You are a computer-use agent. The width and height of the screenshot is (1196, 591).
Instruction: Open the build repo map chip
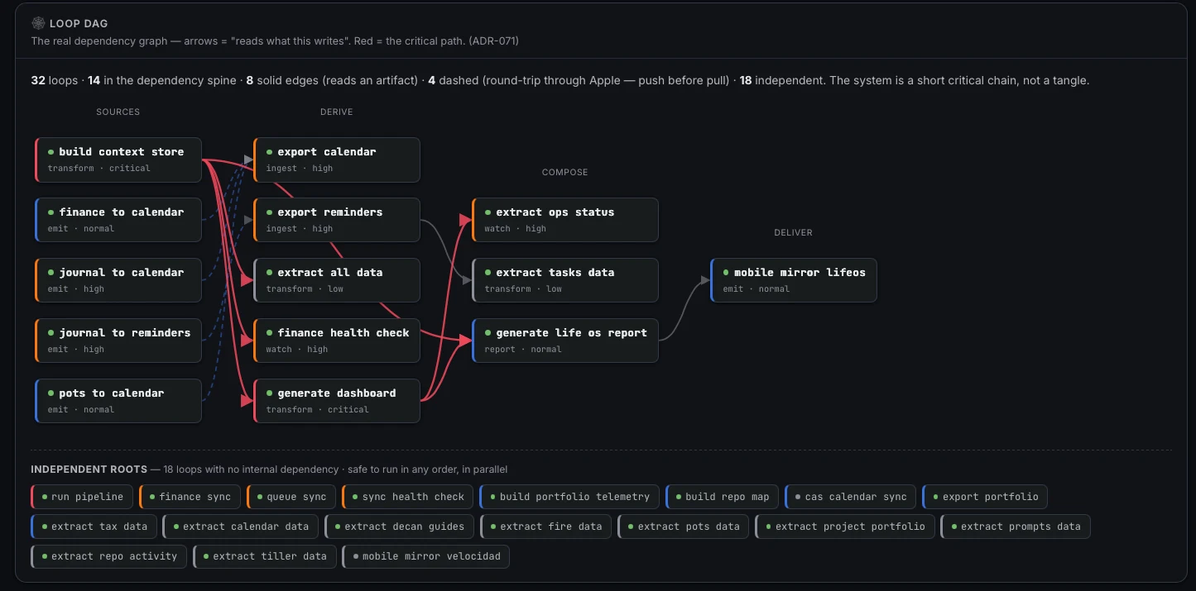pyautogui.click(x=723, y=497)
